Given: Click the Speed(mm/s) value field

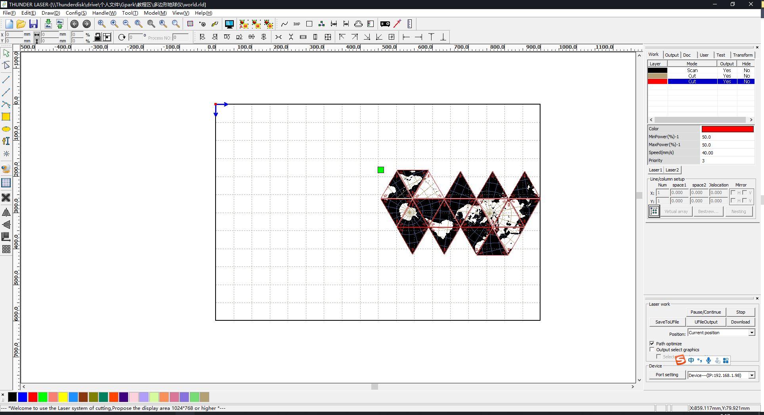Looking at the screenshot, I should [728, 153].
